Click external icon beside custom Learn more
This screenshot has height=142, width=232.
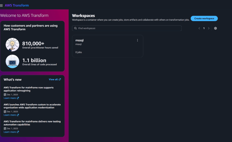click(18, 115)
